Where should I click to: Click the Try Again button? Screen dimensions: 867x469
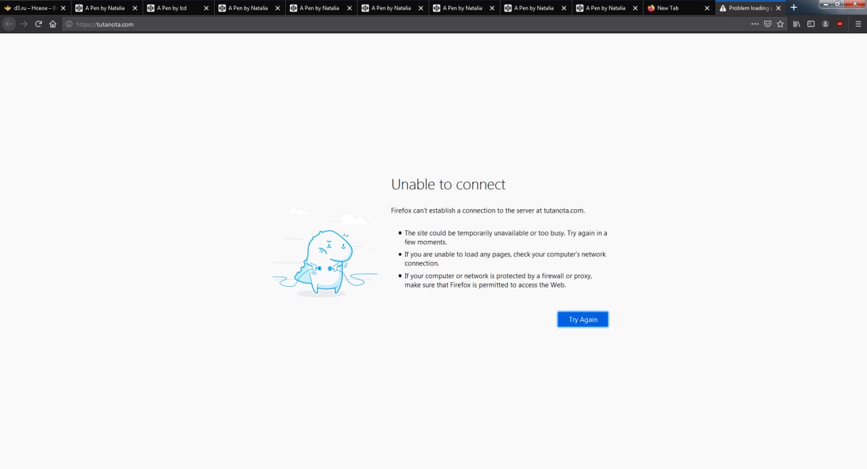point(583,319)
